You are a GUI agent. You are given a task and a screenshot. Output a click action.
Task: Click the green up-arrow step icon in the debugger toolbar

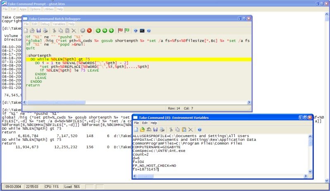click(x=111, y=31)
